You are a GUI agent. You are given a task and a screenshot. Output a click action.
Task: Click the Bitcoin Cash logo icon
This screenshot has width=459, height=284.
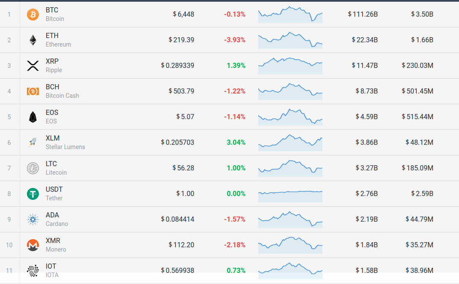(x=33, y=91)
